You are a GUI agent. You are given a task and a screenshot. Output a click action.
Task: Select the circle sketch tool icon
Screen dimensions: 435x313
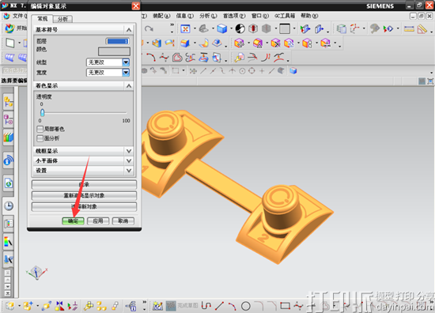pyautogui.click(x=246, y=306)
